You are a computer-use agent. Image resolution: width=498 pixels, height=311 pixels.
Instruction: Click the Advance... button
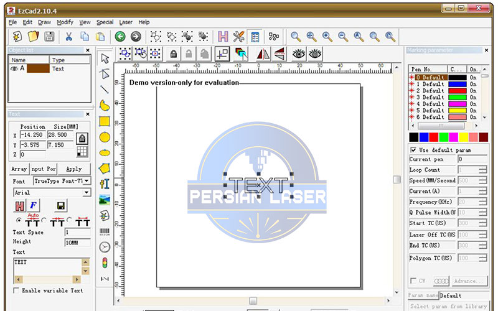coord(469,281)
